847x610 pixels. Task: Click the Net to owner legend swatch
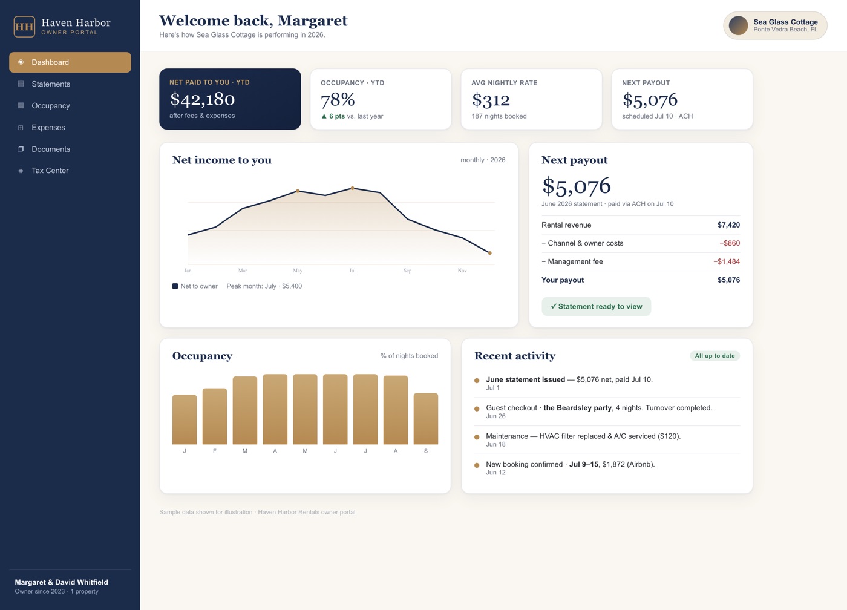[175, 286]
